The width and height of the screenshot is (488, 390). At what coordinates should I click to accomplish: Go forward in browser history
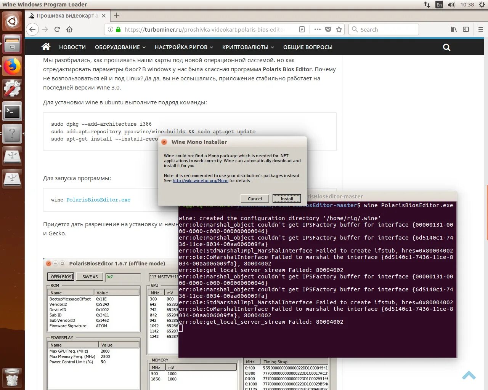pos(45,29)
